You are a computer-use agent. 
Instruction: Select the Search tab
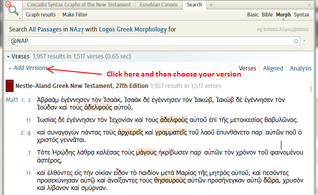194,4
